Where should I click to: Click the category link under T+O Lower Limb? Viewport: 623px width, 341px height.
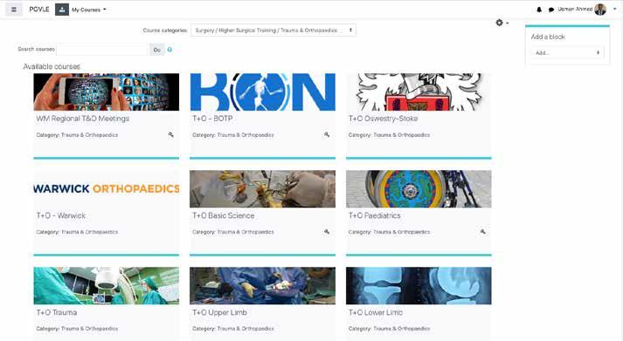402,329
